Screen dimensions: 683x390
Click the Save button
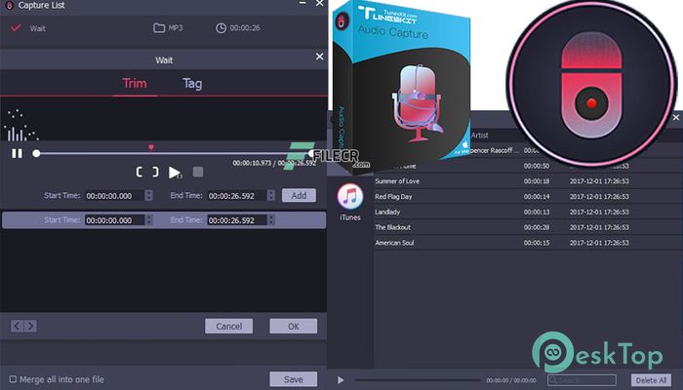click(x=293, y=379)
